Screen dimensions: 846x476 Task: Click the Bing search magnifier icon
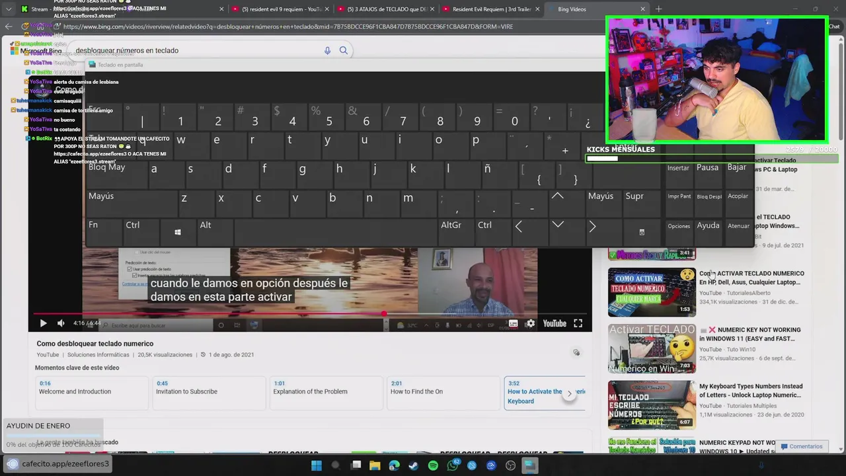343,50
